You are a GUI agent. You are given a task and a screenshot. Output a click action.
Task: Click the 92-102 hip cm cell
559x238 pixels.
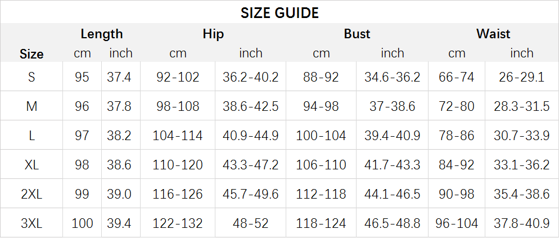(x=178, y=77)
